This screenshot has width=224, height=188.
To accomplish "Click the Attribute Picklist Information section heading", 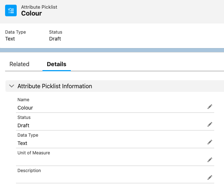I will click(x=54, y=86).
